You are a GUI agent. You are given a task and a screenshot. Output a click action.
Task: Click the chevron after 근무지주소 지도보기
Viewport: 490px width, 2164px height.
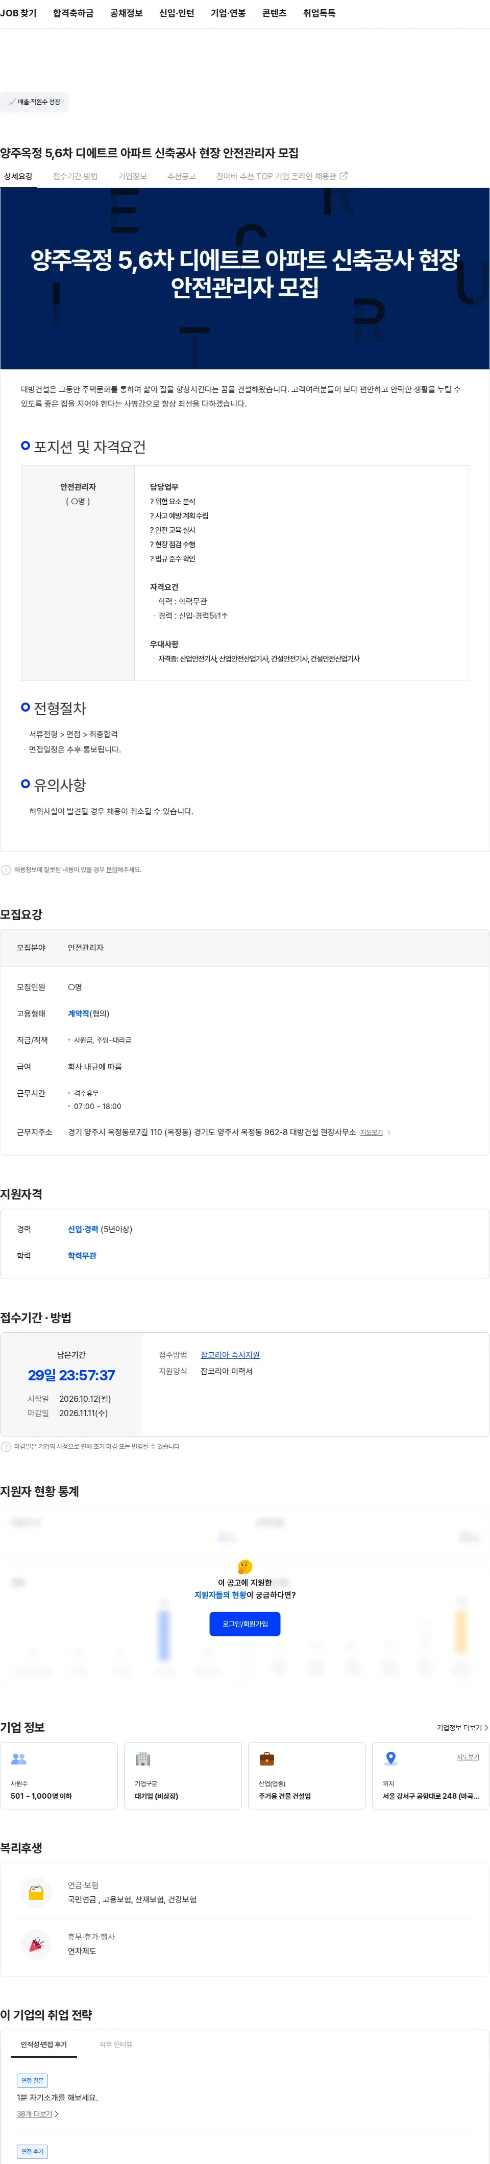(x=388, y=1133)
